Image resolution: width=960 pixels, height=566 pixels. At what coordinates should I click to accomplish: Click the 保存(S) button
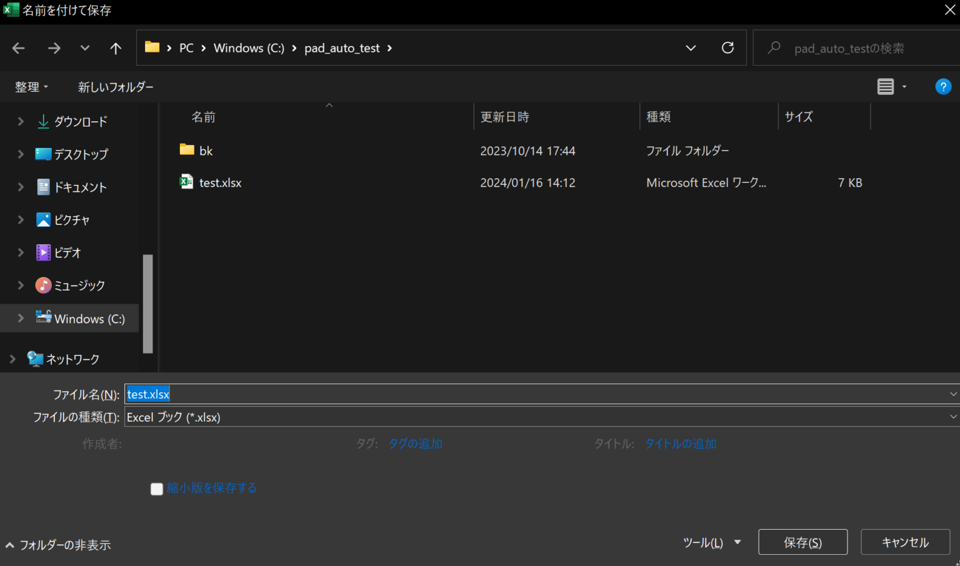pyautogui.click(x=802, y=542)
